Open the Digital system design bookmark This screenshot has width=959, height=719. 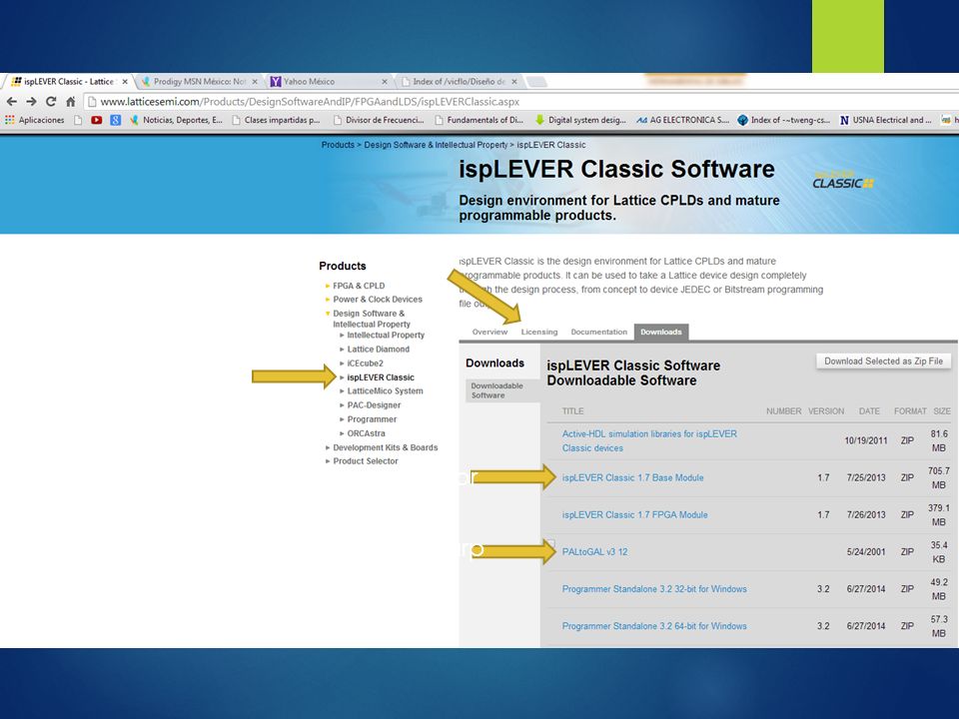580,120
